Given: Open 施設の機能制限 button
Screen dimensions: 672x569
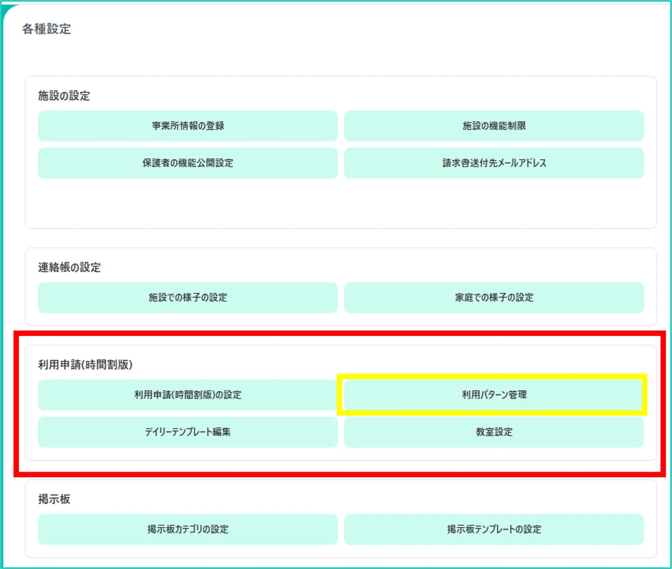Looking at the screenshot, I should (x=494, y=126).
